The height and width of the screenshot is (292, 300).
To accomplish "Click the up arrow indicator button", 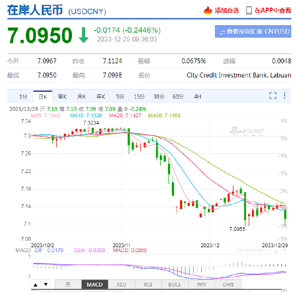I will [x=35, y=285].
